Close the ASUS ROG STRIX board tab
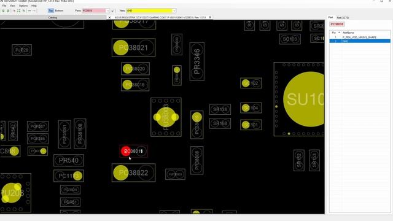The height and width of the screenshot is (221, 393). click(210, 17)
